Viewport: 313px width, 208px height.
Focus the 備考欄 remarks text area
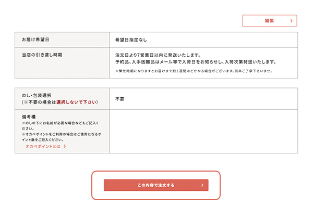point(203,132)
